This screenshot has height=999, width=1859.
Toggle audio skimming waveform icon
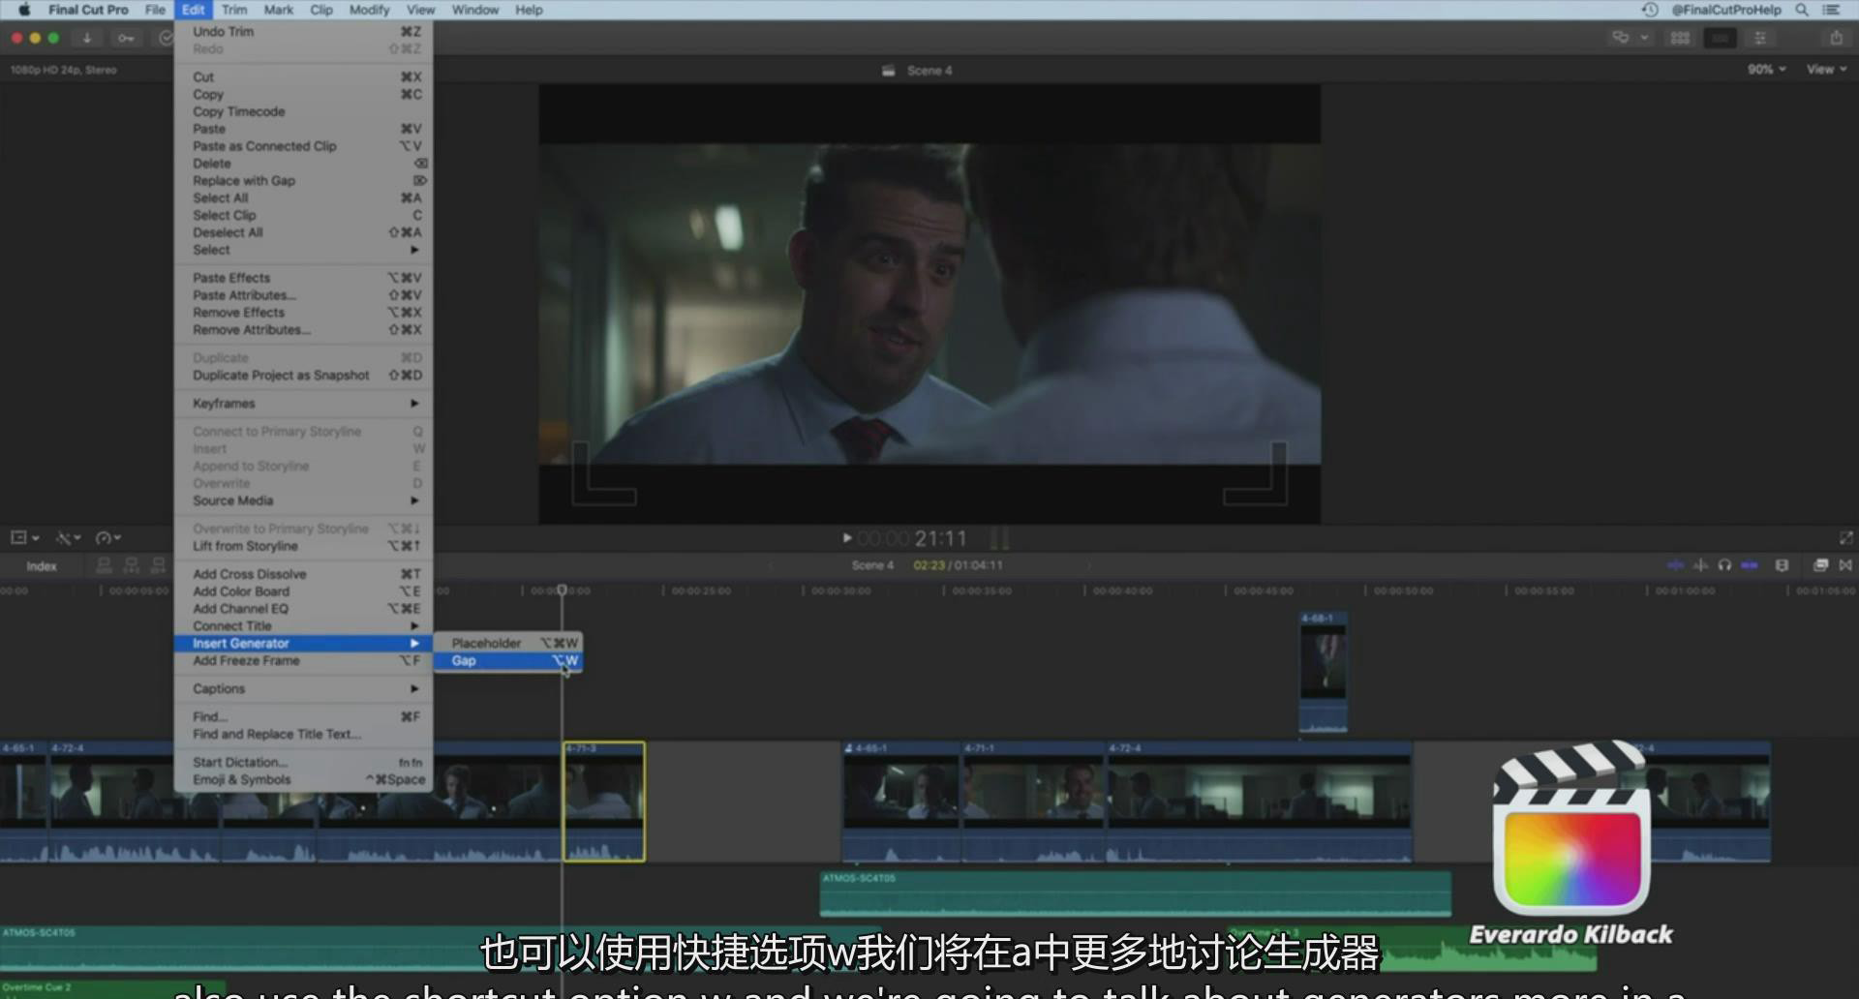click(x=1700, y=565)
